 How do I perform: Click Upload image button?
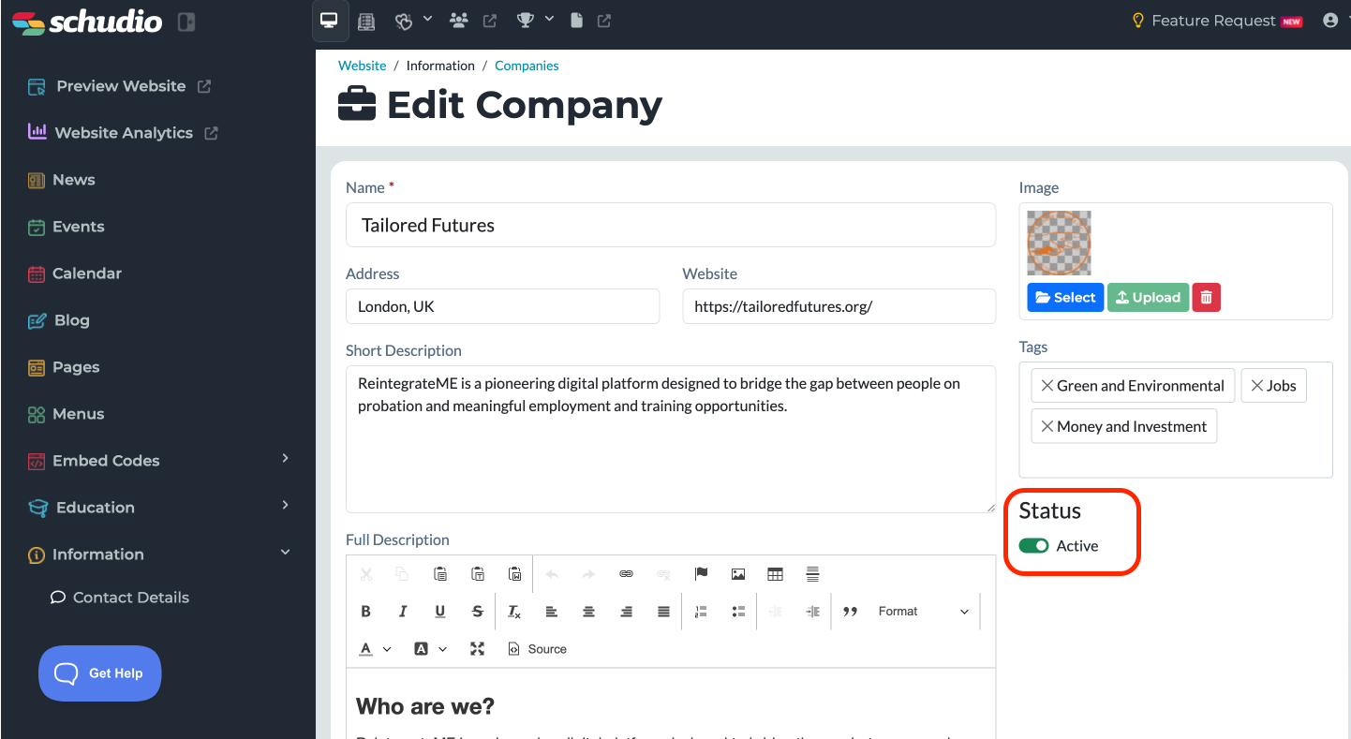tap(1148, 298)
